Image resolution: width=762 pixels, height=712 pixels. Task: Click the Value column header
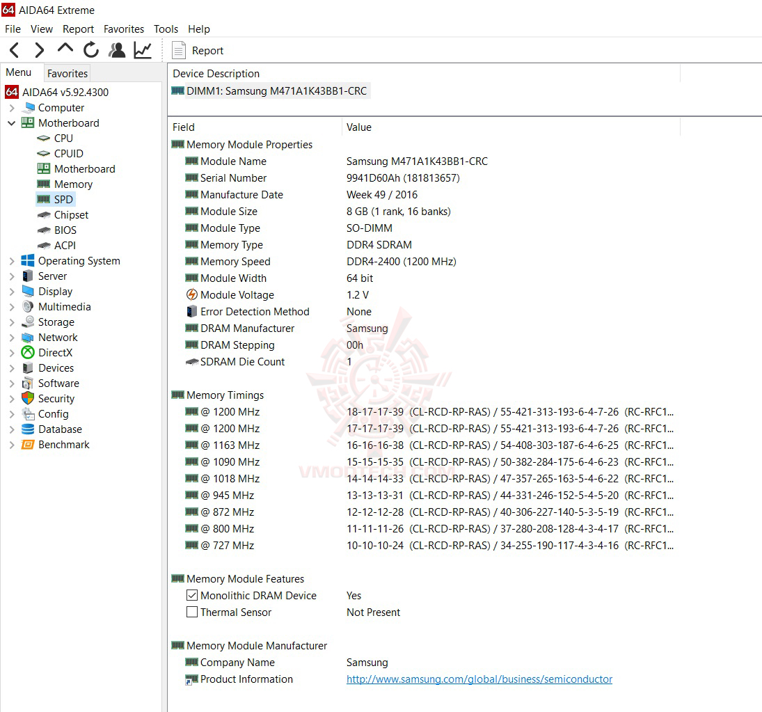click(x=511, y=127)
